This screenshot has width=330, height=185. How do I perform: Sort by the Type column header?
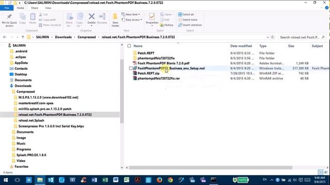coord(262,46)
